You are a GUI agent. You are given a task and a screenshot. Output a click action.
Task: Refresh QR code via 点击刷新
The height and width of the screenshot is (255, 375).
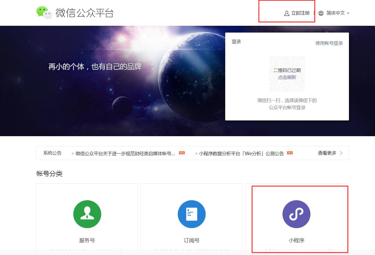point(287,77)
